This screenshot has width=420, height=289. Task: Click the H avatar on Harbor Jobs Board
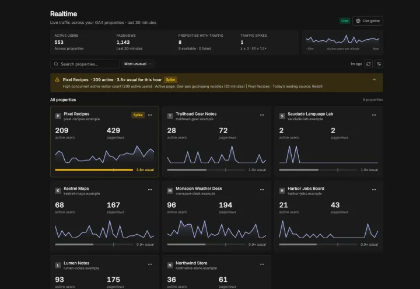point(282,190)
